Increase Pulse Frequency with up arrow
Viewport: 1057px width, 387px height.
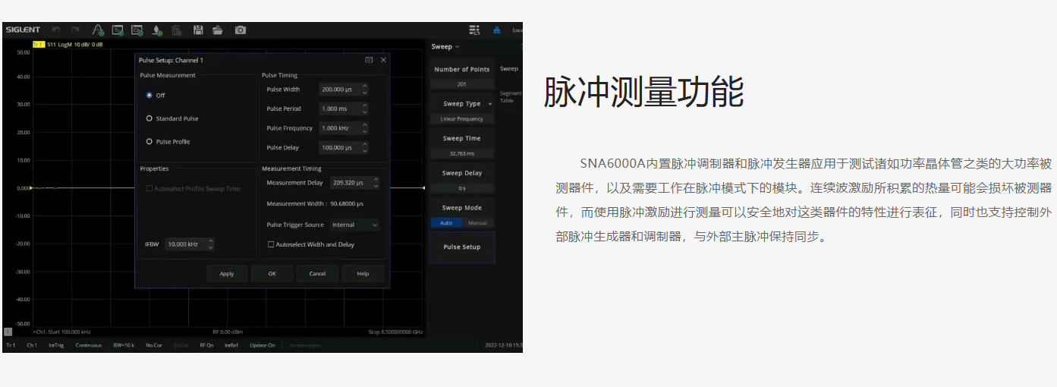tap(365, 124)
